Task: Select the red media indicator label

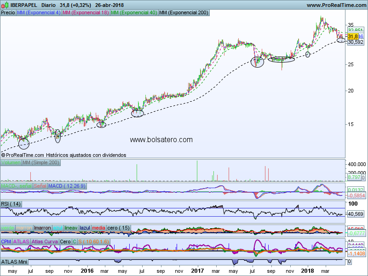Action: tap(98, 228)
